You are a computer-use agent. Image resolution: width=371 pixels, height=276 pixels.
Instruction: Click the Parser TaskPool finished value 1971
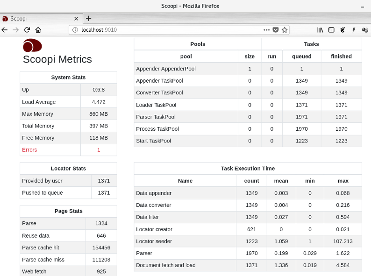[x=341, y=117]
